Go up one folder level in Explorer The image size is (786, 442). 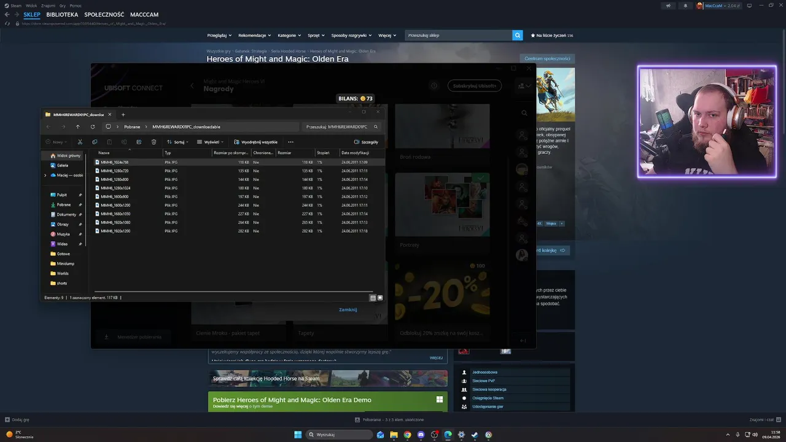point(78,126)
